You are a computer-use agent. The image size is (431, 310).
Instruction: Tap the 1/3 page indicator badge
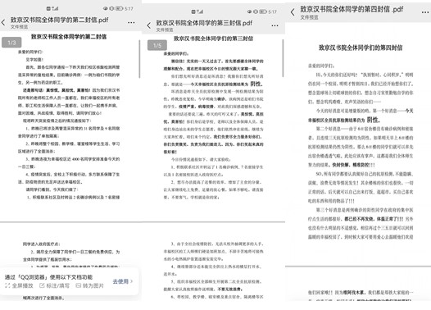click(x=11, y=43)
